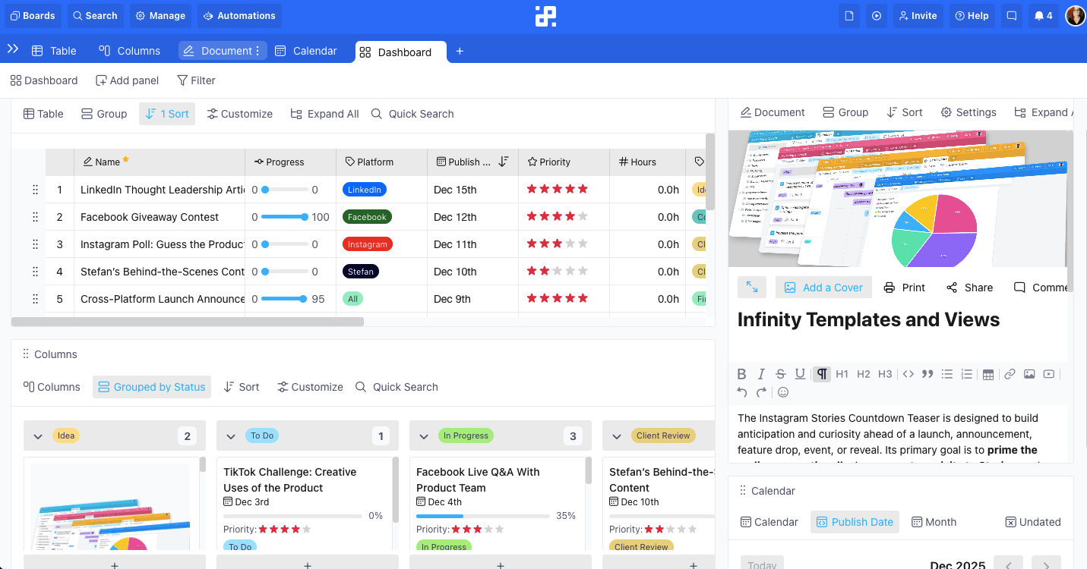Image resolution: width=1087 pixels, height=569 pixels.
Task: Collapse the Idea status column
Action: [38, 435]
